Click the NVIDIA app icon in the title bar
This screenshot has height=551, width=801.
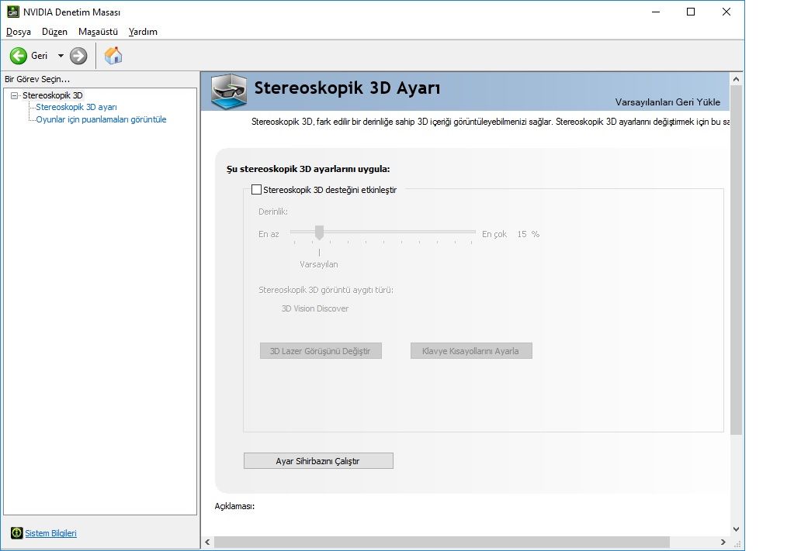click(x=12, y=12)
